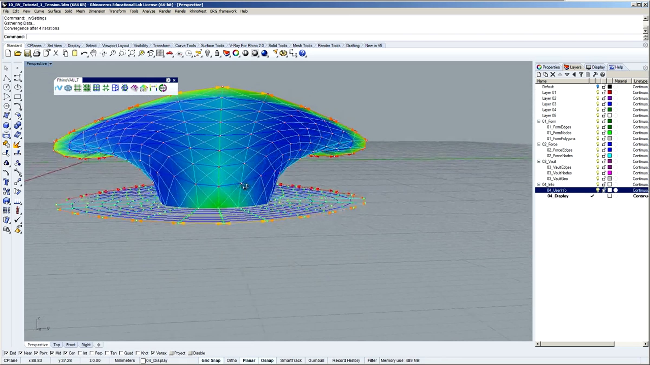This screenshot has height=365, width=650.
Task: Collapse the 02_Force layer group
Action: pyautogui.click(x=539, y=144)
